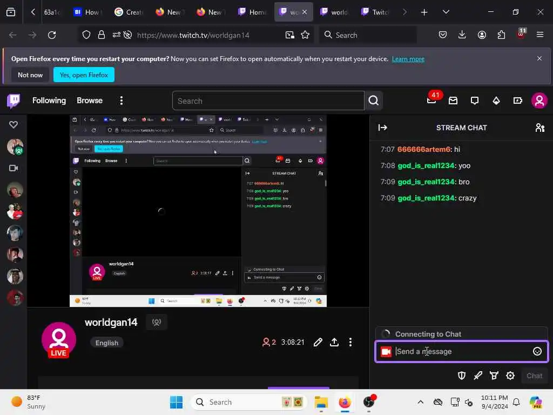Dismiss the Firefox notification bar
Screen dimensions: 553x415
(539, 58)
